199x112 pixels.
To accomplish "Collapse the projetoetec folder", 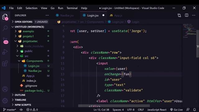I will pyautogui.click(x=30, y=41).
